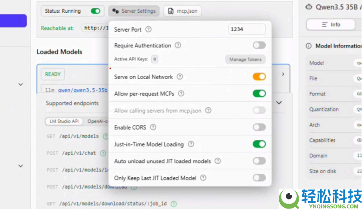Image resolution: width=362 pixels, height=209 pixels.
Task: Show help for Enable CORS
Action: [x=153, y=127]
